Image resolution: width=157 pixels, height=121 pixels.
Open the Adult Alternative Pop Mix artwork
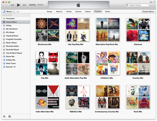pyautogui.click(x=77, y=63)
